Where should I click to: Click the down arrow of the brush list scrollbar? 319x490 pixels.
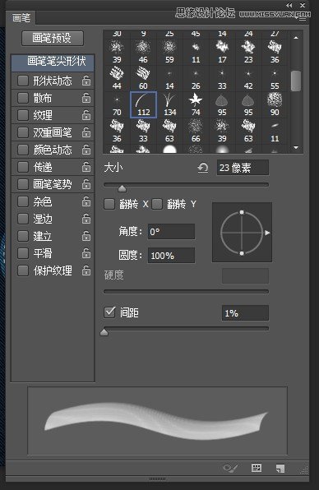296,147
